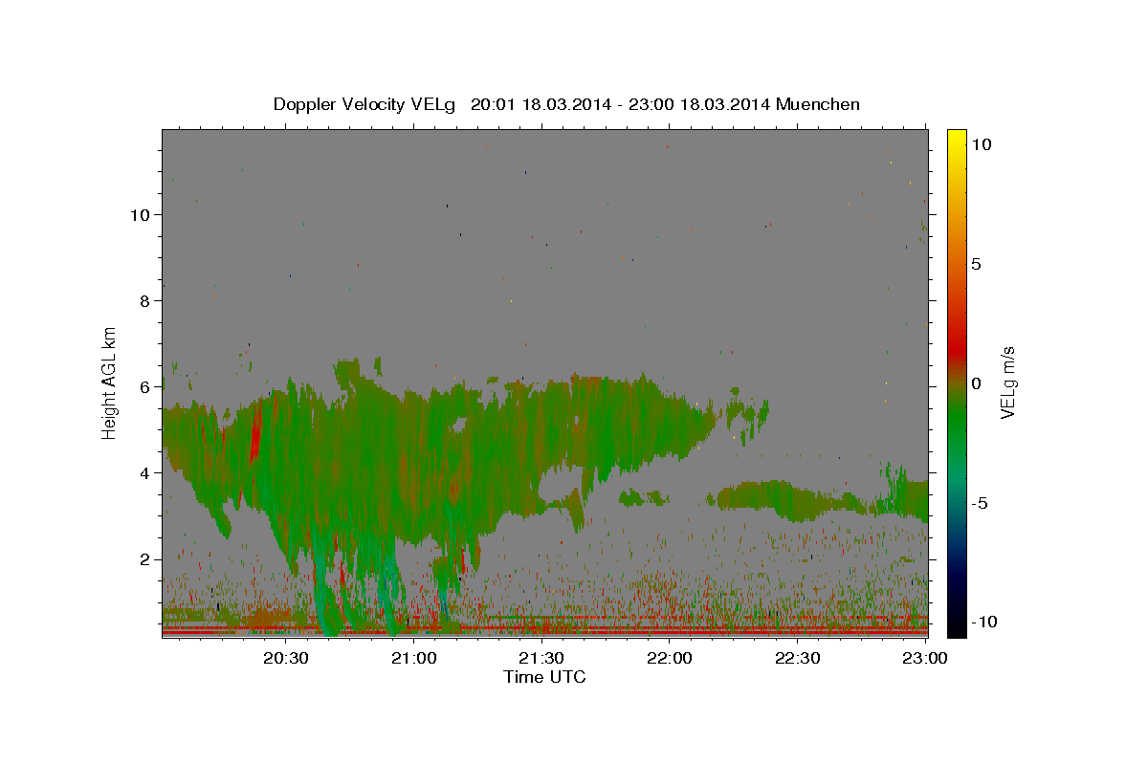Click the yellow top of the colorbar
Viewport: 1148px width, 765px height.
(956, 136)
